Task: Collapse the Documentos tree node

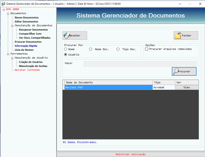Action: pyautogui.click(x=8, y=14)
